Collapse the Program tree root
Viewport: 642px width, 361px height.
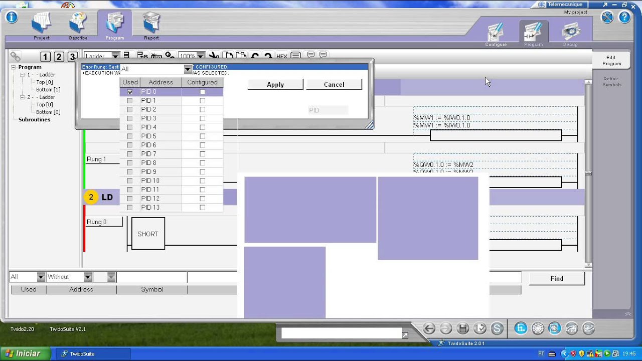click(x=14, y=67)
